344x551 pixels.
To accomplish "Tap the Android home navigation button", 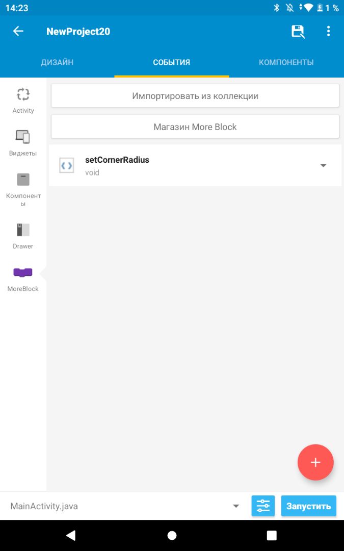I will 172,535.
